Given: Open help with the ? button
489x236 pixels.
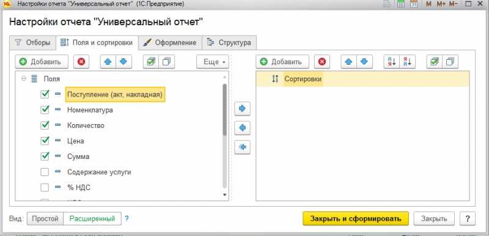Looking at the screenshot, I should click(x=468, y=218).
